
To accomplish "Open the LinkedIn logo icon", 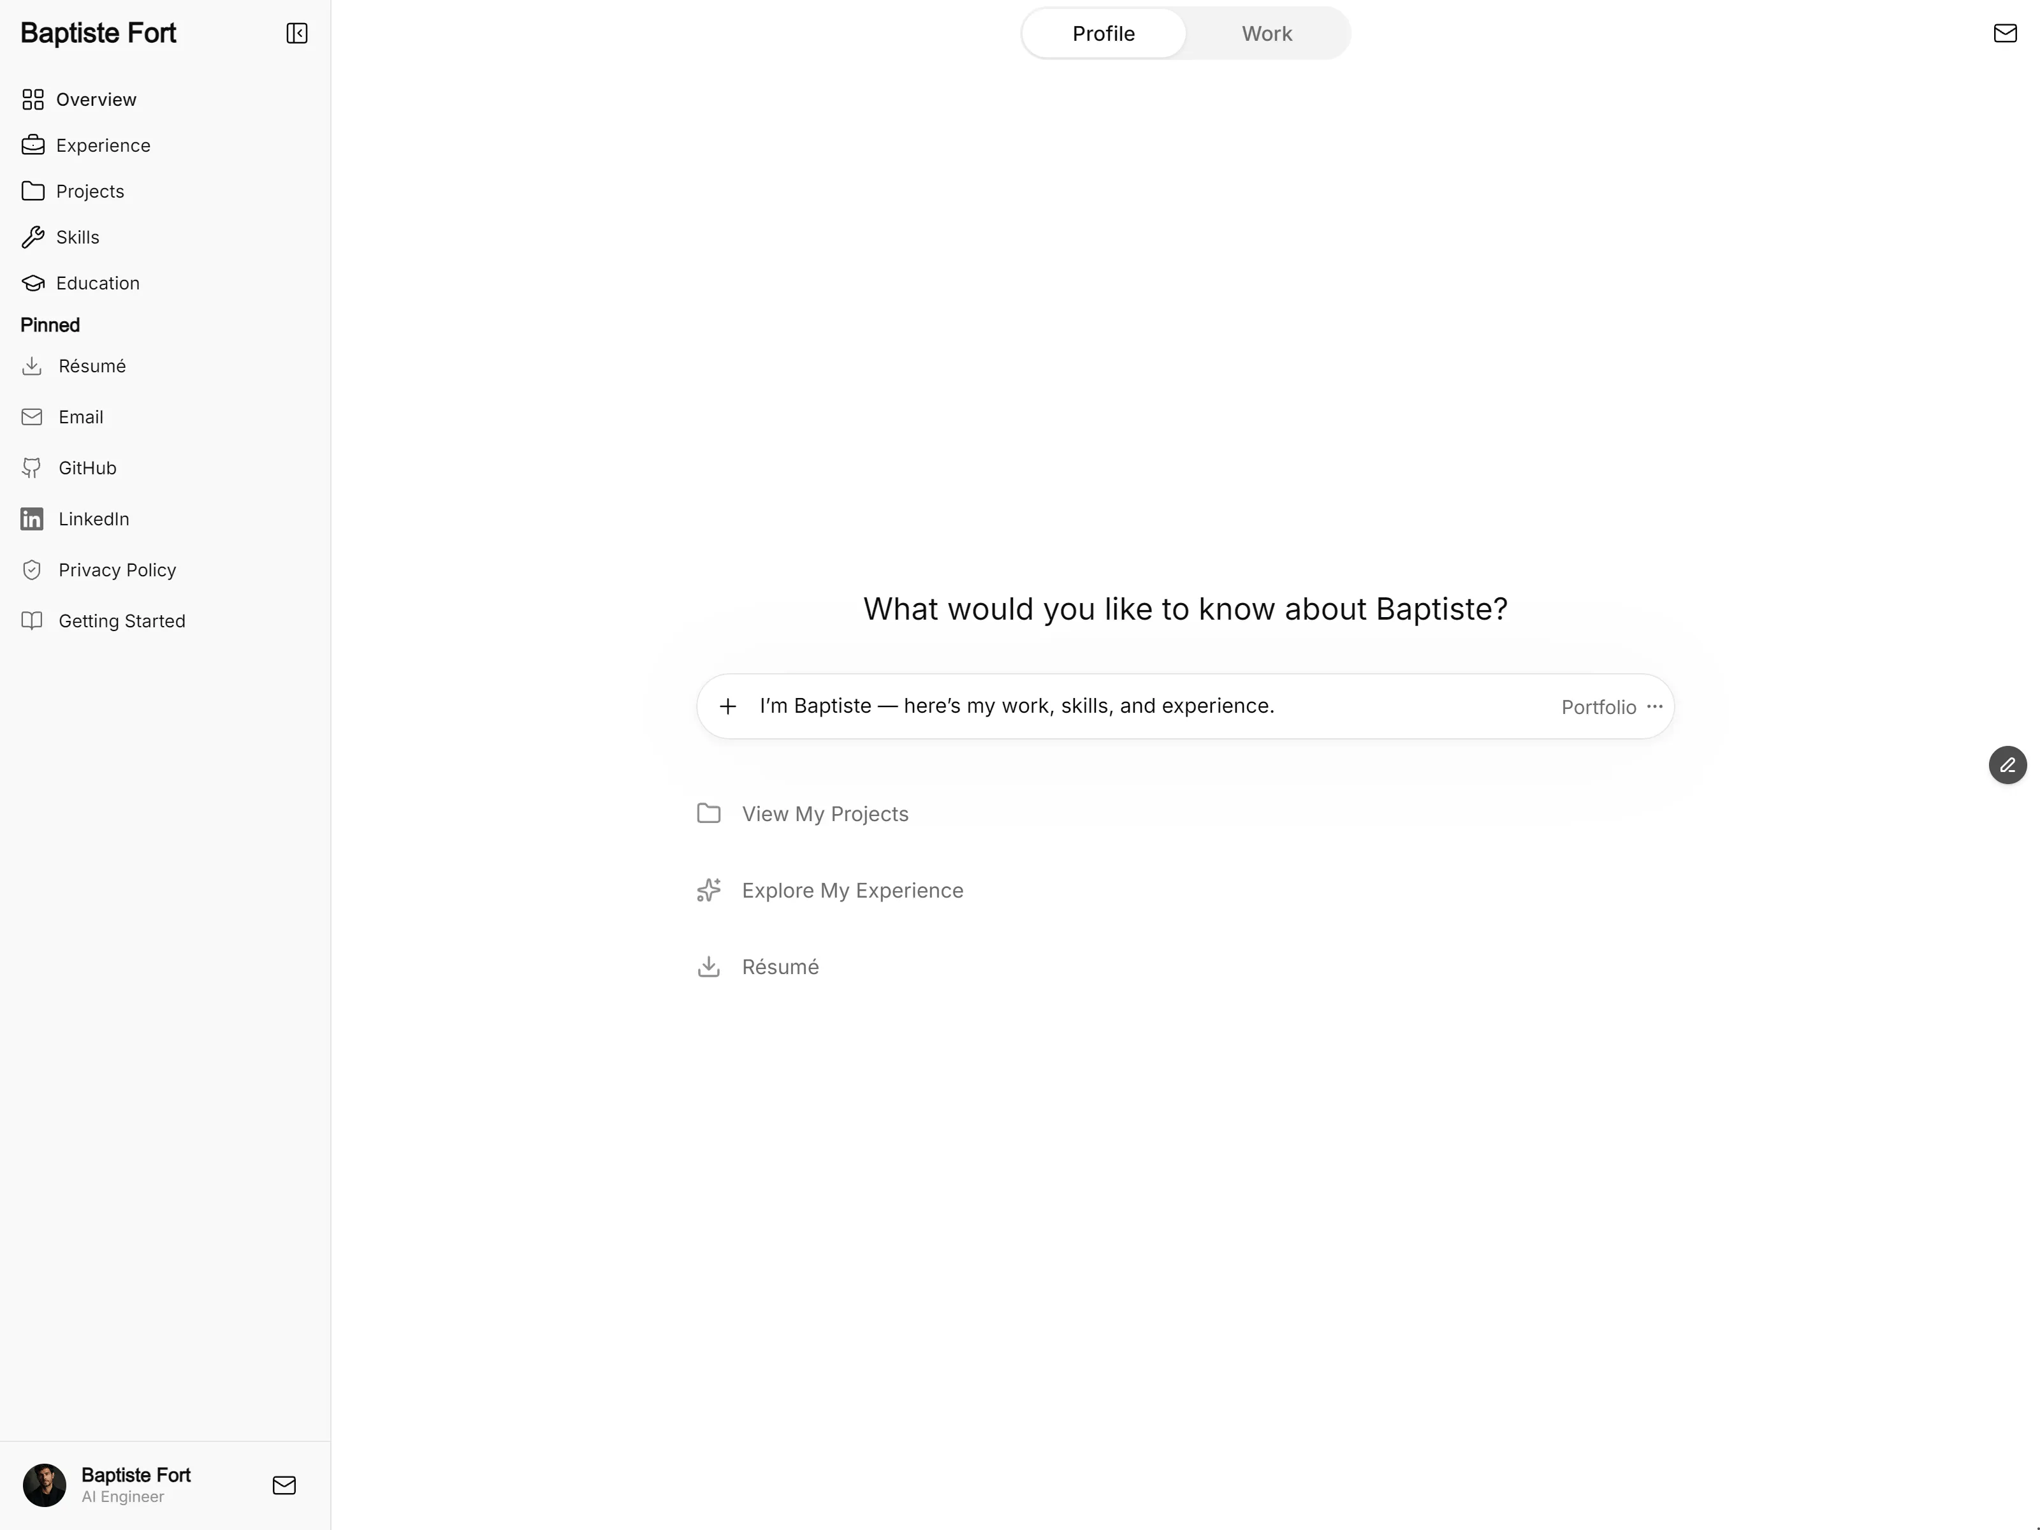I will coord(33,519).
